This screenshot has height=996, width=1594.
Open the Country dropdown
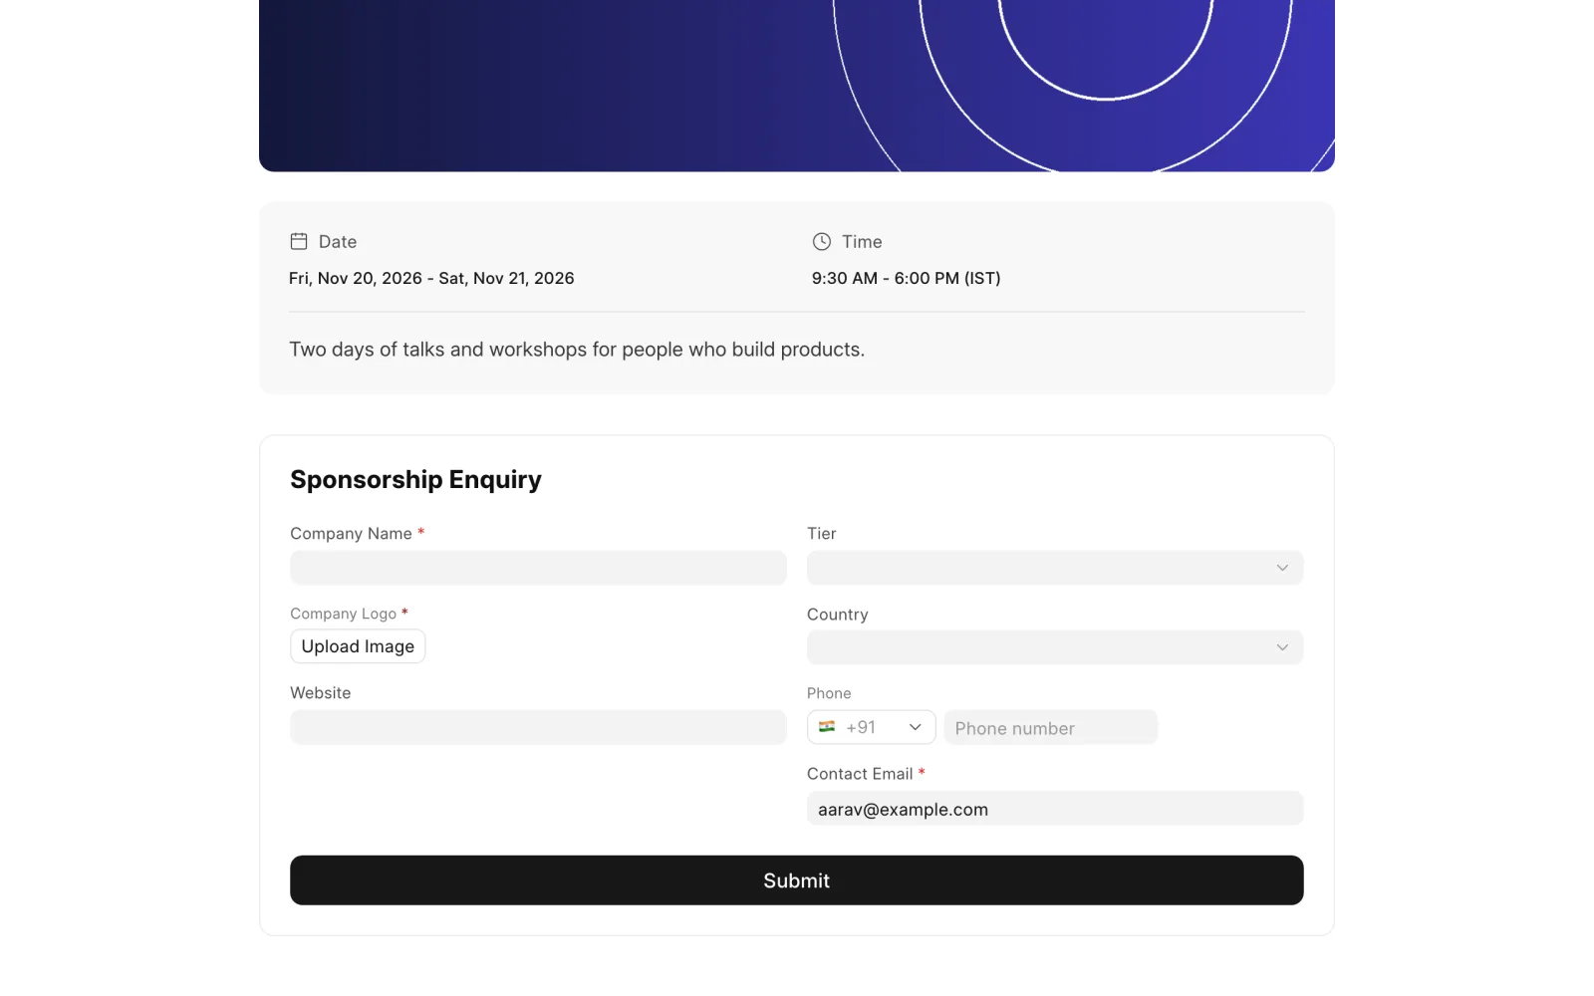(1055, 647)
